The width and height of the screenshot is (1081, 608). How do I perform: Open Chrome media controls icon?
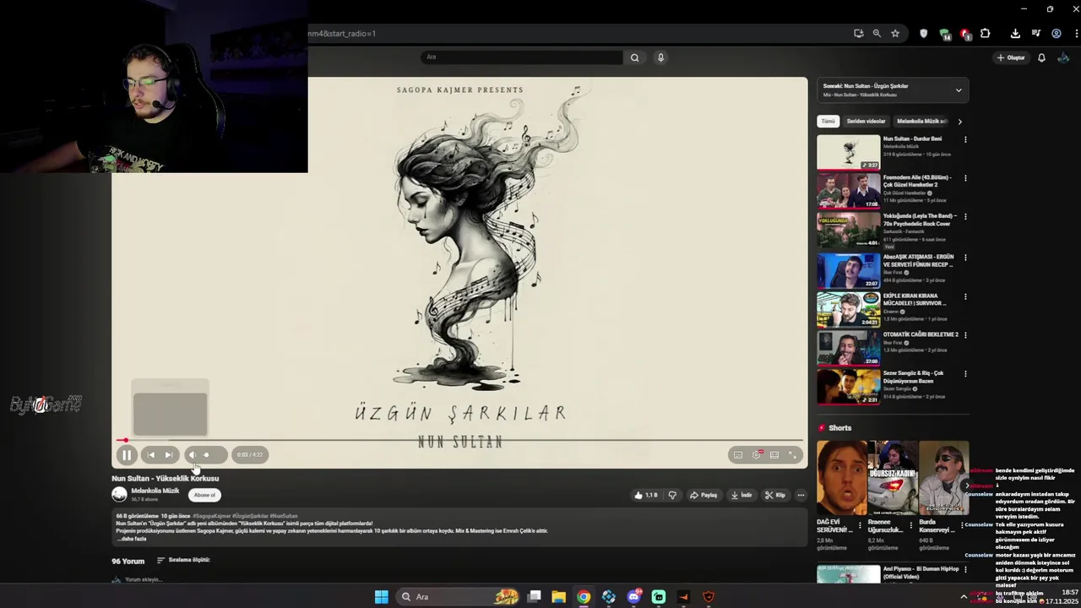click(1036, 34)
